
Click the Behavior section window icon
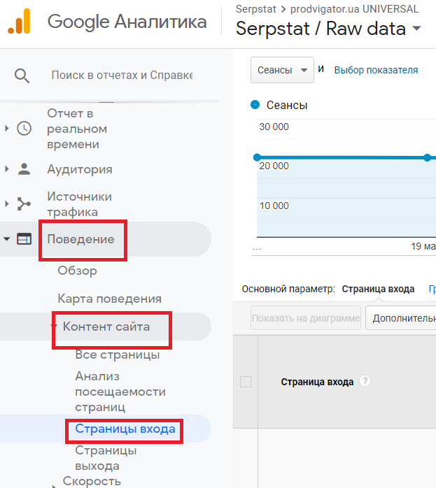point(24,239)
